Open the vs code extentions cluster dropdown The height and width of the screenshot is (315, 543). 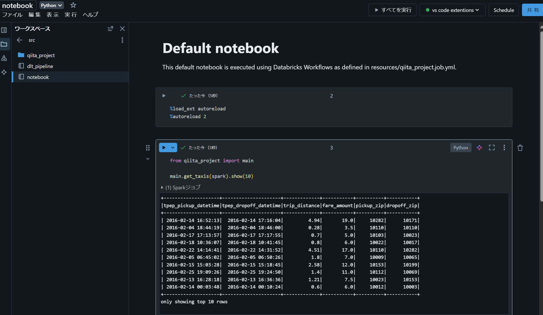(x=453, y=10)
